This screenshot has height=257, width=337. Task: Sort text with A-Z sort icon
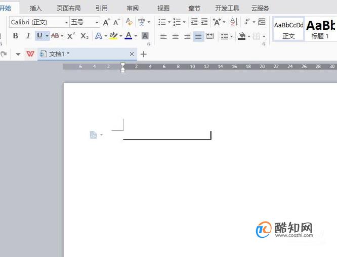coord(234,22)
